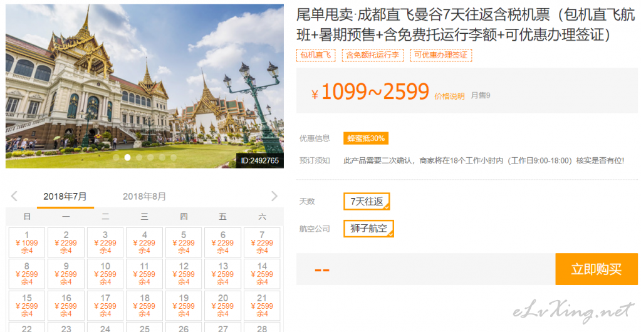Open the 价格说明 price explanation link

coord(449,96)
